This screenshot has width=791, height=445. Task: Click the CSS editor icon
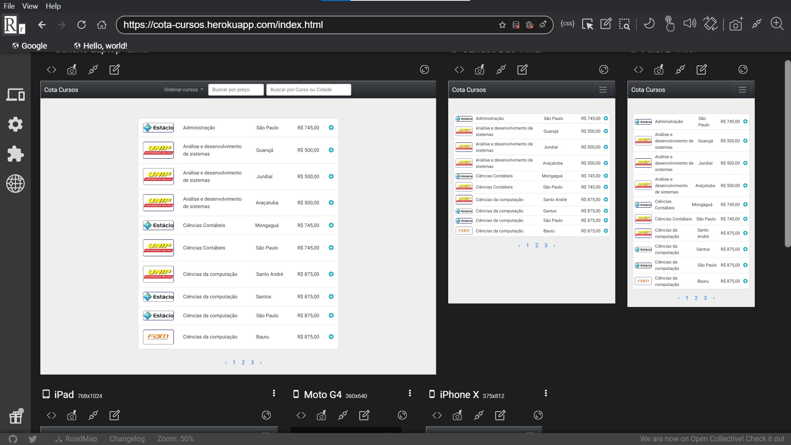pyautogui.click(x=567, y=24)
